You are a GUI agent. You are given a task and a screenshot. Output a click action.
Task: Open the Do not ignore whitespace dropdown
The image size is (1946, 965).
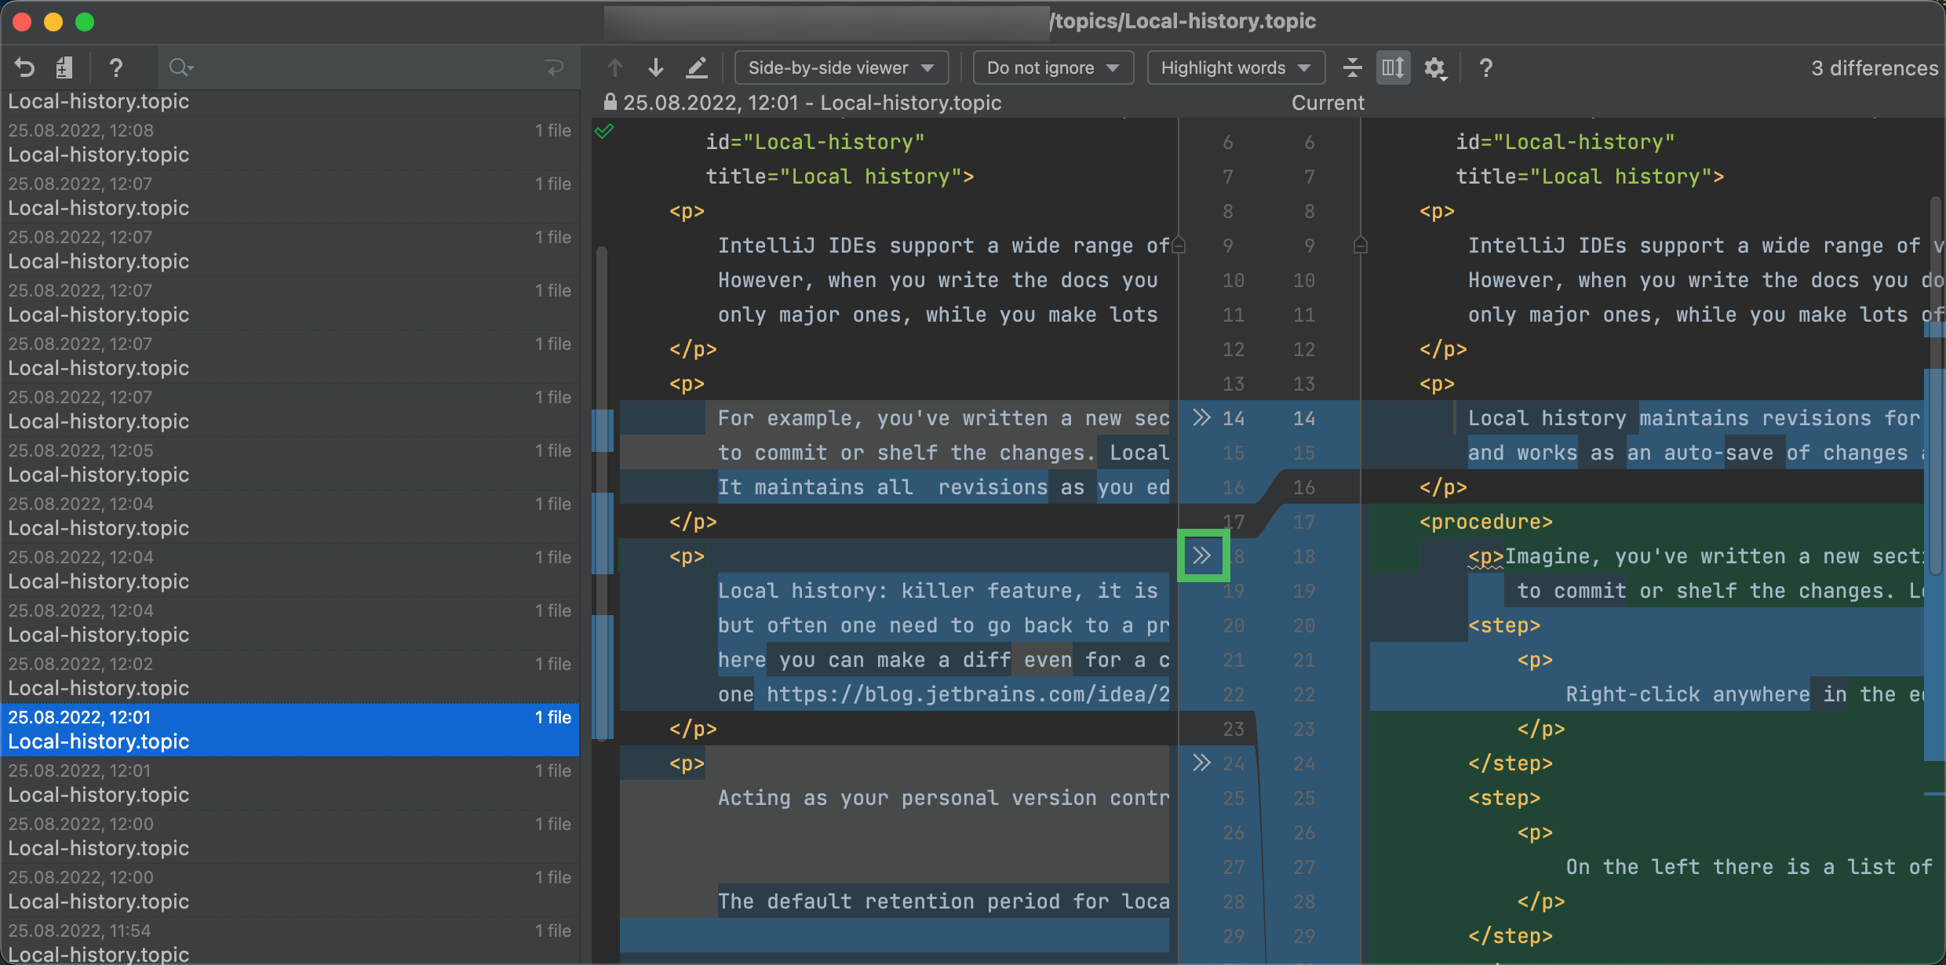pyautogui.click(x=1052, y=67)
